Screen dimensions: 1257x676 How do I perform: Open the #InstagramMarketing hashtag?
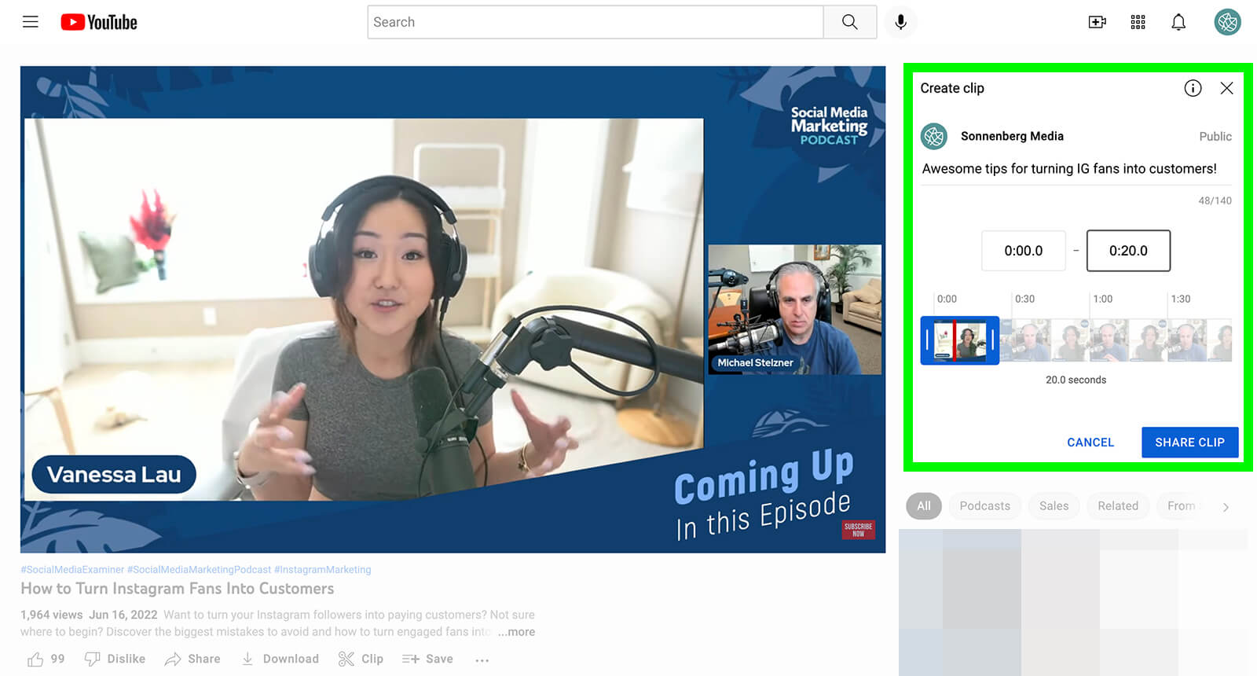322,570
